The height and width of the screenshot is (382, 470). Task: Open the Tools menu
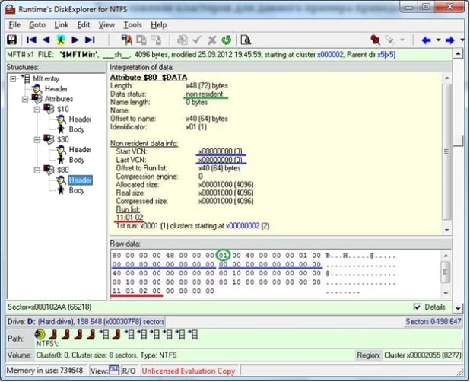(x=133, y=25)
